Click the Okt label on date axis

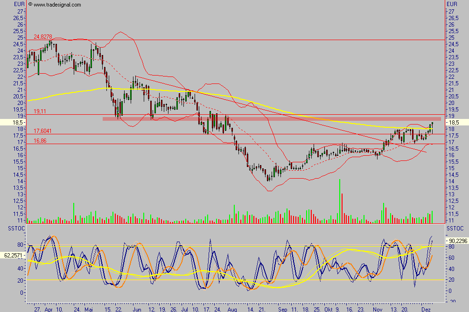tap(329, 309)
